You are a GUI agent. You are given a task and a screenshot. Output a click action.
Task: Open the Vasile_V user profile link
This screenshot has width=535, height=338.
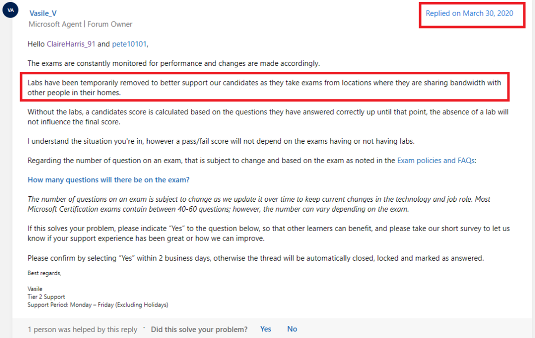(x=43, y=13)
